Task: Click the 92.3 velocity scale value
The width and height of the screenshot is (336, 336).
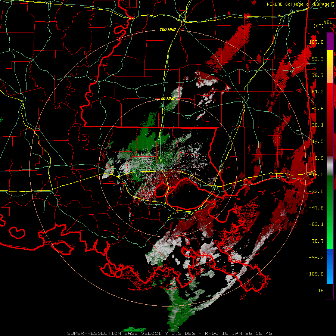Action: click(318, 59)
